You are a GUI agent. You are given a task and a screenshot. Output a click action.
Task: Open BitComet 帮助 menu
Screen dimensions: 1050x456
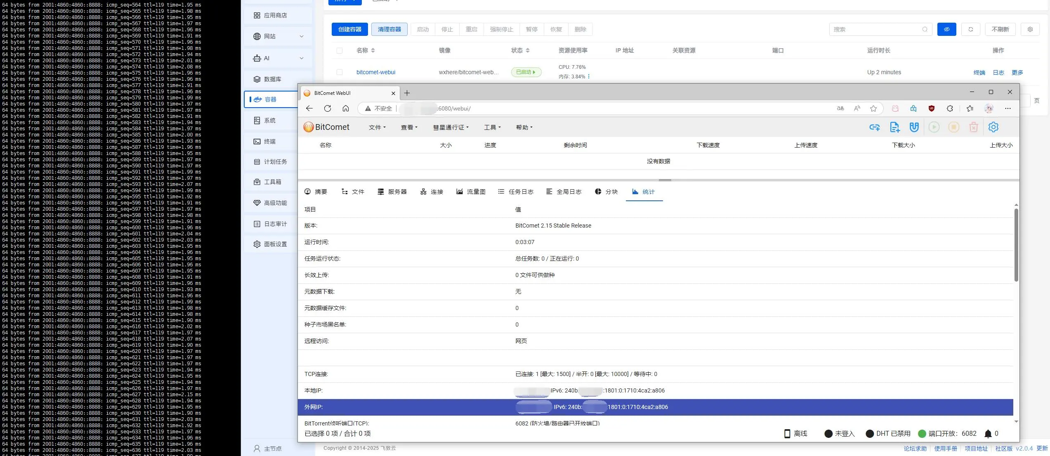point(524,127)
